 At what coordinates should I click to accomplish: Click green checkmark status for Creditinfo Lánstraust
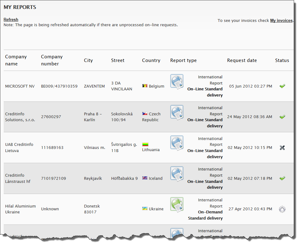(282, 178)
